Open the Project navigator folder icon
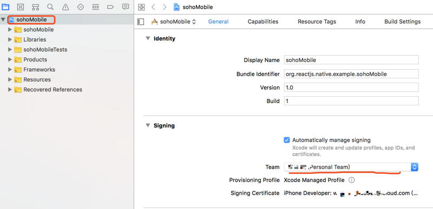Viewport: 433px width, 209px height. pyautogui.click(x=5, y=7)
